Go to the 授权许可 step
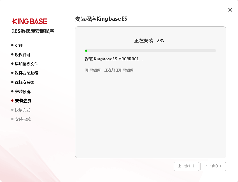The width and height of the screenshot is (238, 182). click(x=23, y=55)
